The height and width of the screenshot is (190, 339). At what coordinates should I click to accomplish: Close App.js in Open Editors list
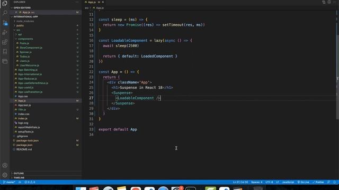click(16, 12)
